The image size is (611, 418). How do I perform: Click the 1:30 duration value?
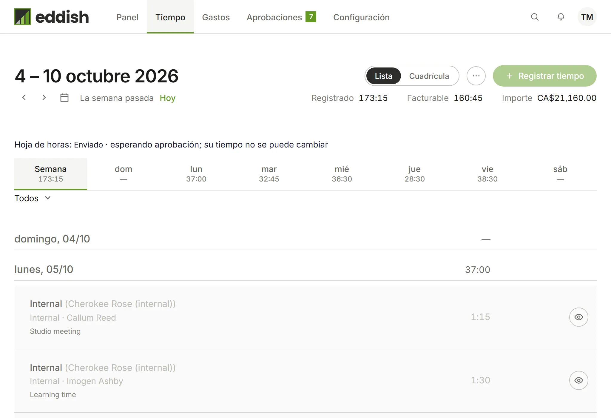pyautogui.click(x=480, y=380)
